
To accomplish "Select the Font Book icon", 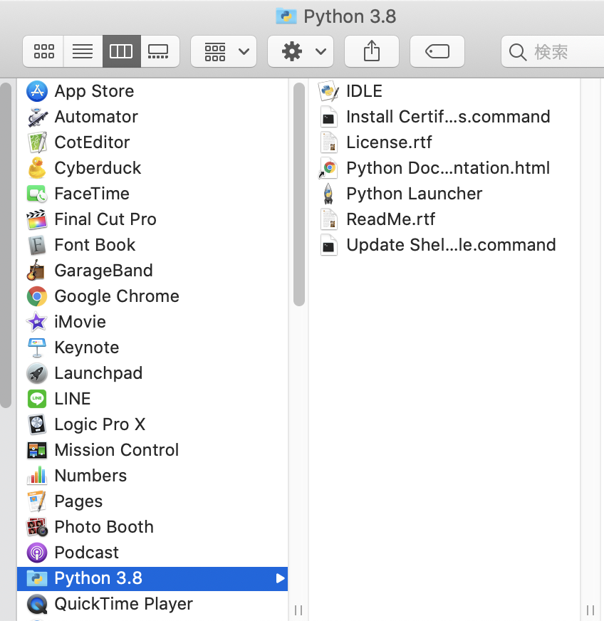I will click(x=37, y=245).
